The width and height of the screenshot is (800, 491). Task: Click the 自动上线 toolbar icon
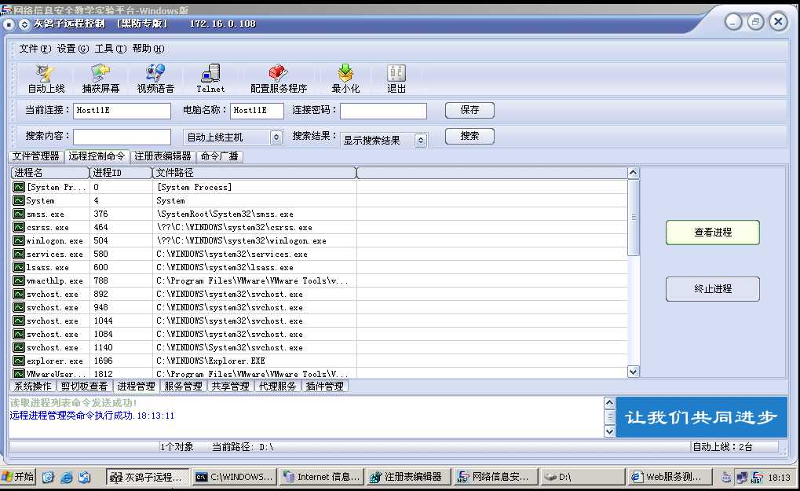click(x=46, y=79)
